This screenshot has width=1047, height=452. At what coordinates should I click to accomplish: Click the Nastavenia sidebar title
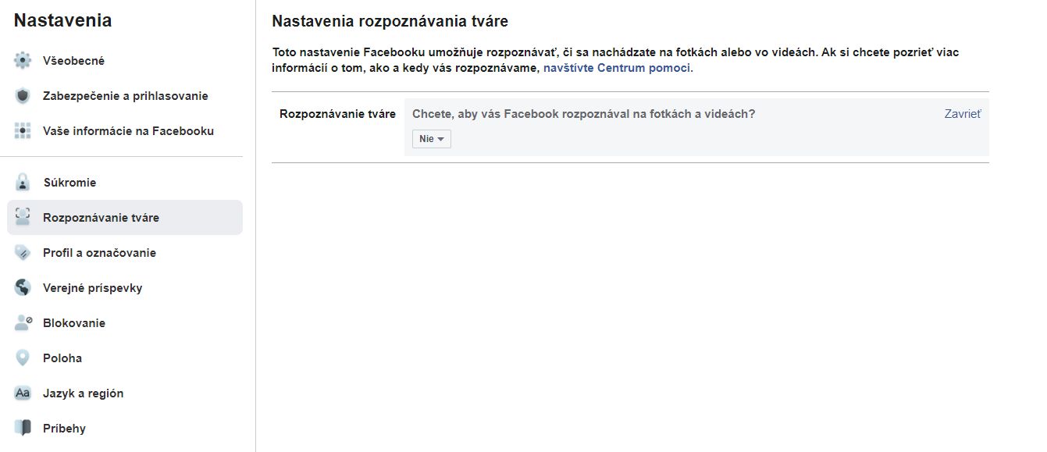pyautogui.click(x=62, y=21)
